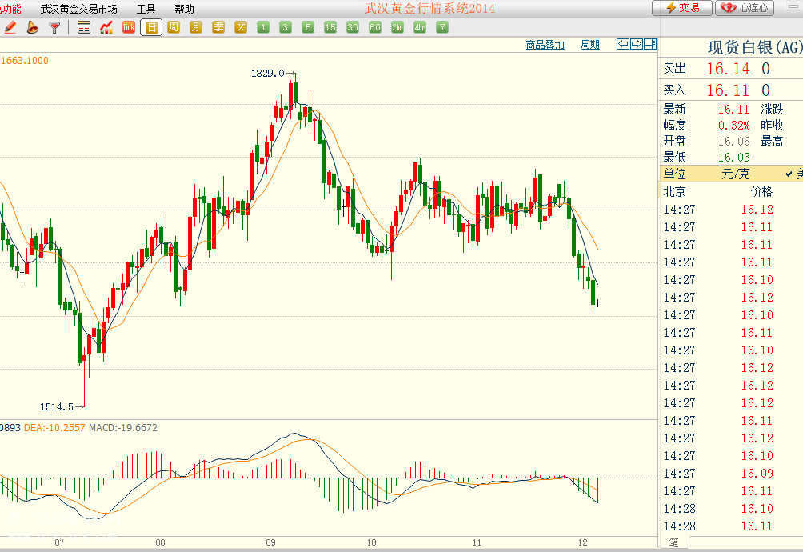Image resolution: width=803 pixels, height=552 pixels.
Task: Switch to monthly (月) candlestick period
Action: 196,27
